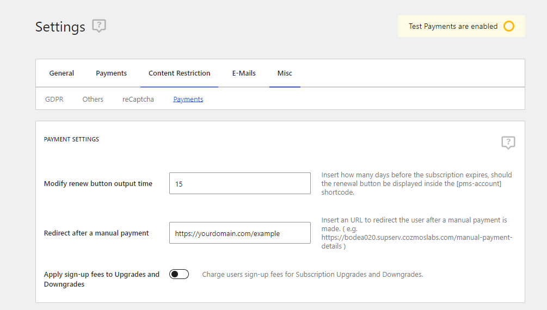Open the top-level Payments tab
This screenshot has width=547, height=310.
coord(111,73)
